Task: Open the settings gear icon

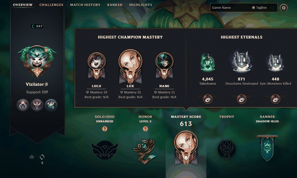Action: point(283,8)
